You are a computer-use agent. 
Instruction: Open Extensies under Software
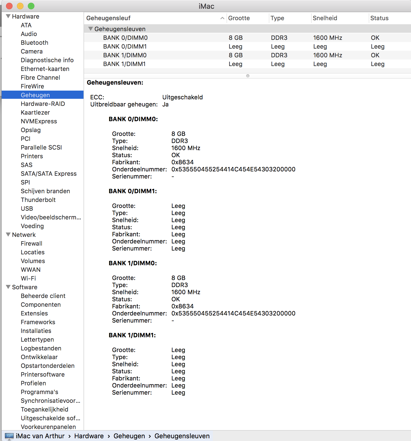point(34,313)
